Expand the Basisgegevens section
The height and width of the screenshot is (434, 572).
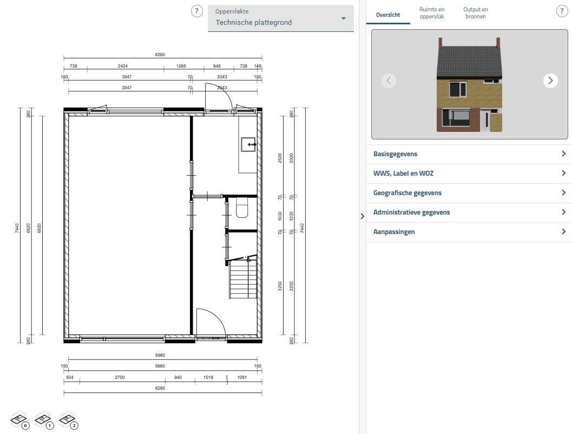(469, 154)
